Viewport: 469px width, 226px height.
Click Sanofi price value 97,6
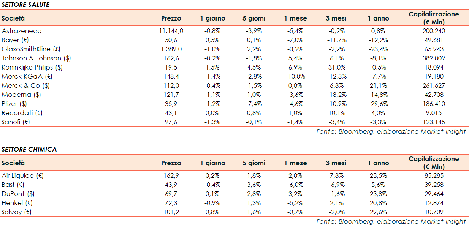(171, 122)
